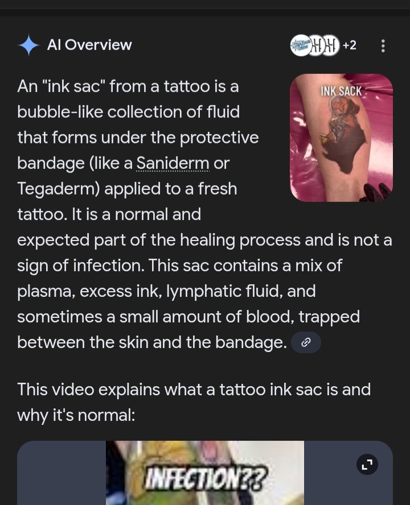410x505 pixels.
Task: Click the AI Overview heading text
Action: 89,45
